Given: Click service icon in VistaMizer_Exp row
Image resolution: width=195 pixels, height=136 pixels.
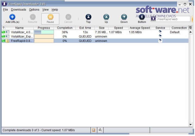Looking at the screenshot, I should pyautogui.click(x=160, y=36).
